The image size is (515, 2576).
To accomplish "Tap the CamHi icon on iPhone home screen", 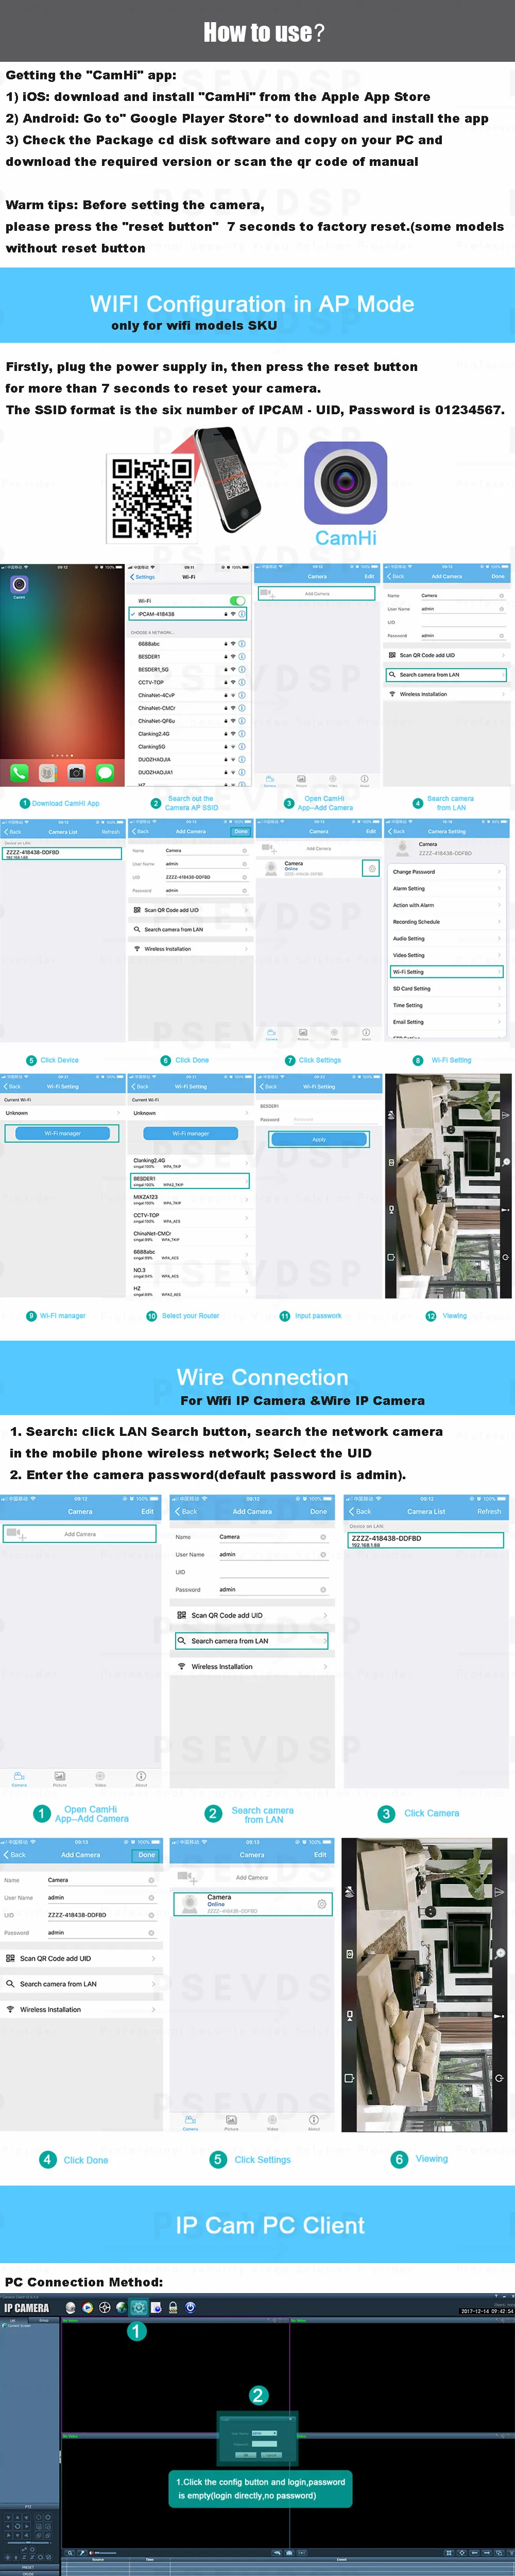I will pos(19,584).
